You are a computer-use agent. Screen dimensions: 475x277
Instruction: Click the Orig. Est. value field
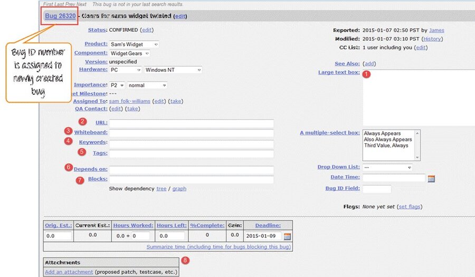click(x=58, y=236)
